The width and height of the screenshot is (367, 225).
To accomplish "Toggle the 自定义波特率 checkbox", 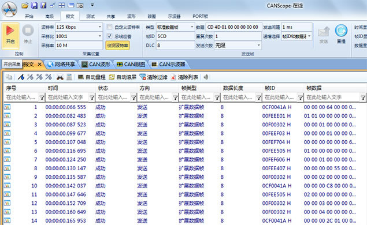I will (109, 27).
